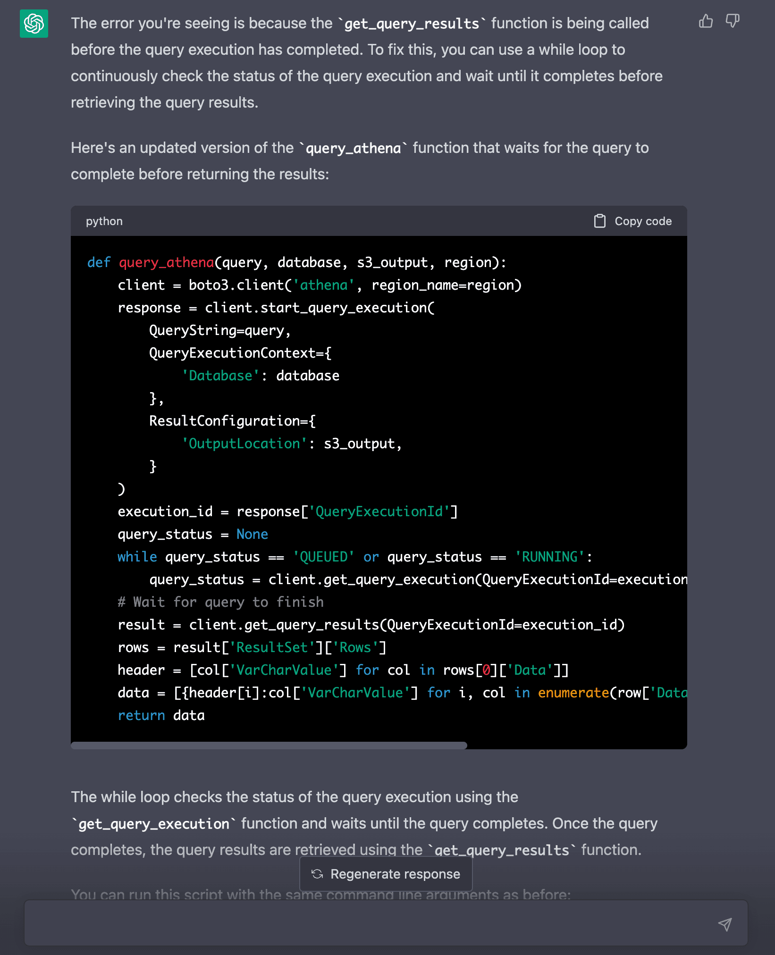Image resolution: width=775 pixels, height=955 pixels.
Task: Click the while keyword in code
Action: pyautogui.click(x=137, y=557)
